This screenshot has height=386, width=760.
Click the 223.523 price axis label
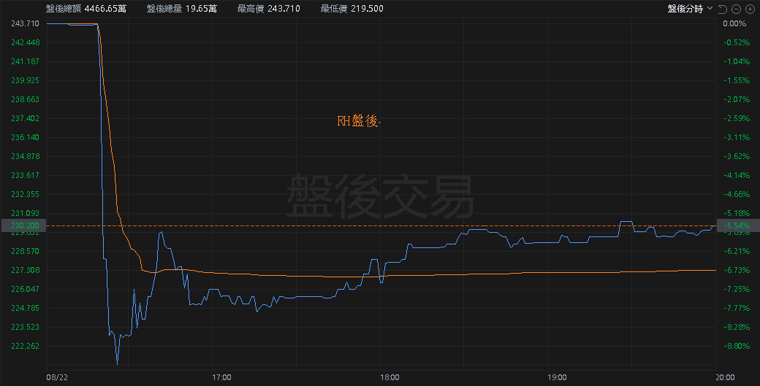click(x=25, y=328)
